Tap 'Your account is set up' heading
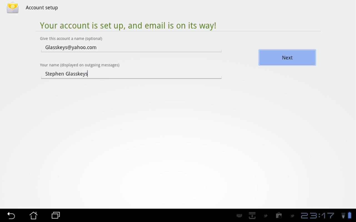 [128, 26]
